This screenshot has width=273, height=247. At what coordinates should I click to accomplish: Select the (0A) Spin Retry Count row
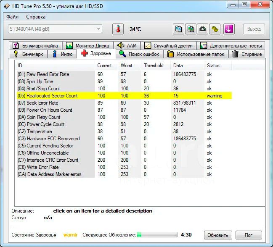[125, 117]
